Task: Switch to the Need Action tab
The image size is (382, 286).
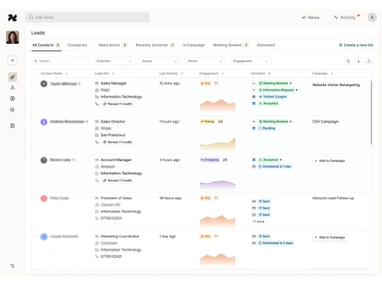Action: [113, 45]
